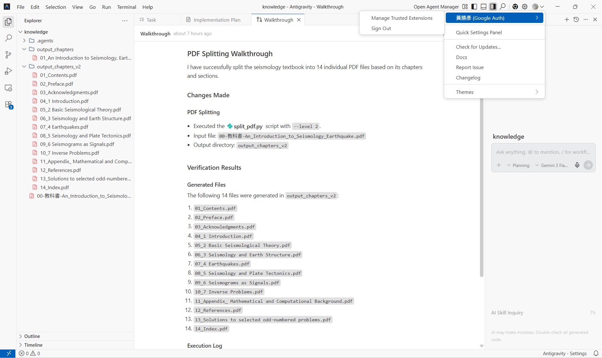Click the editor layout grid icon beside Open Agent Manager
Viewport: 602px width, 358px height.
click(x=465, y=7)
